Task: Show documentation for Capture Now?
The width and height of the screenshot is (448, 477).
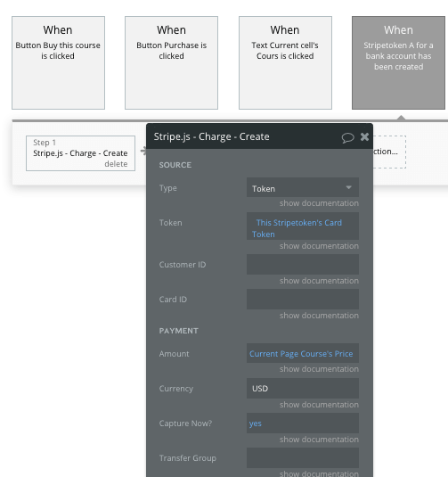Action: tap(319, 440)
